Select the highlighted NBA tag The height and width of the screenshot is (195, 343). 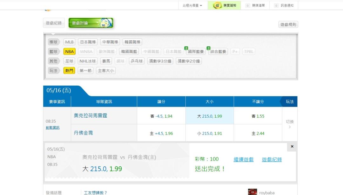69,52
